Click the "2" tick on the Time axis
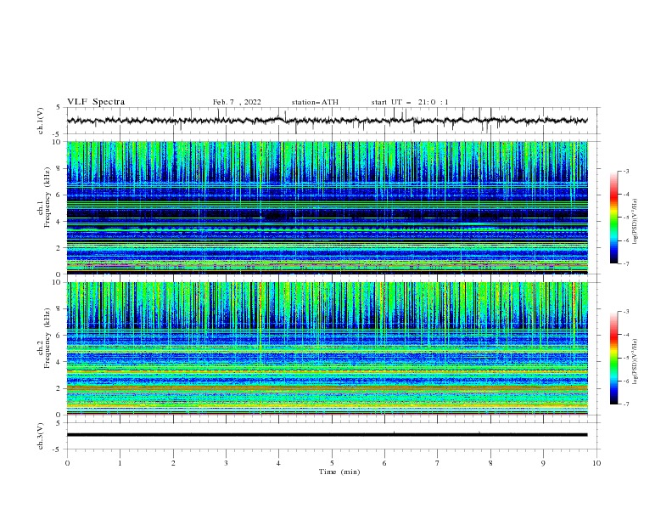Viewport: 672px width, 520px height. [173, 463]
